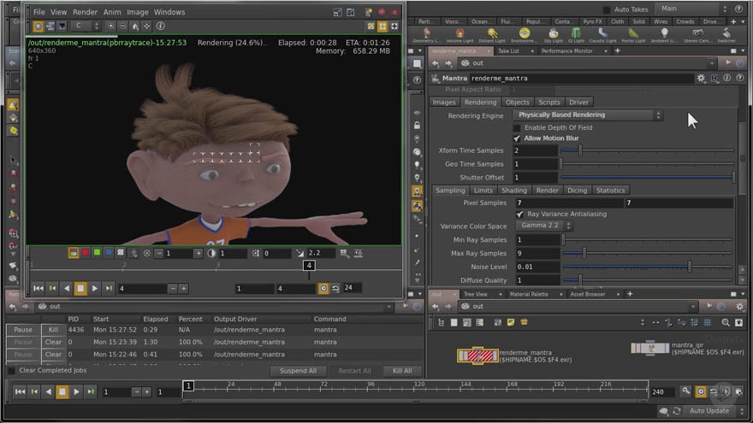Select the GI Light shelf tool
Image resolution: width=753 pixels, height=423 pixels.
pyautogui.click(x=576, y=35)
